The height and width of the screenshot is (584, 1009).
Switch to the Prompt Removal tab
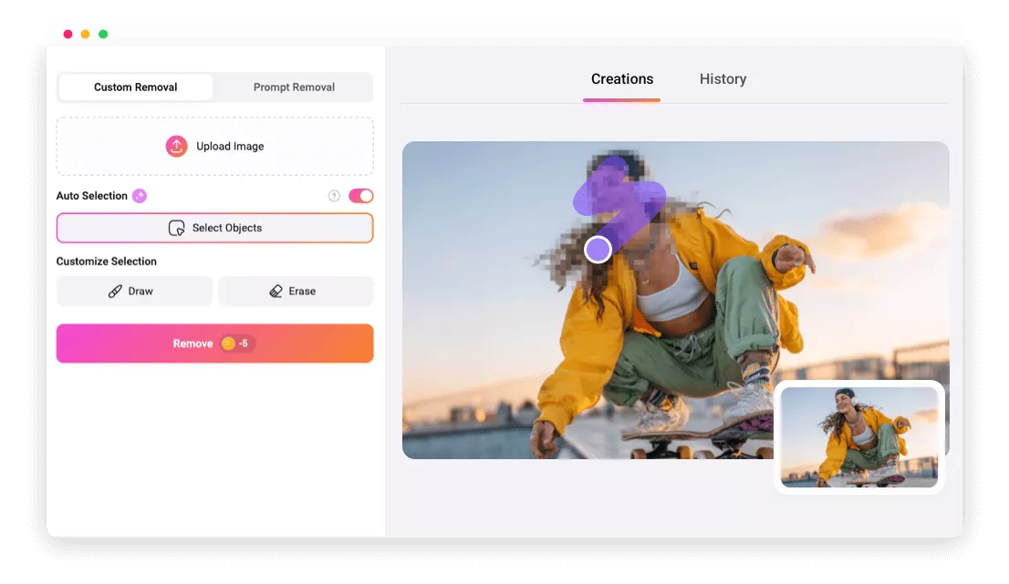294,87
